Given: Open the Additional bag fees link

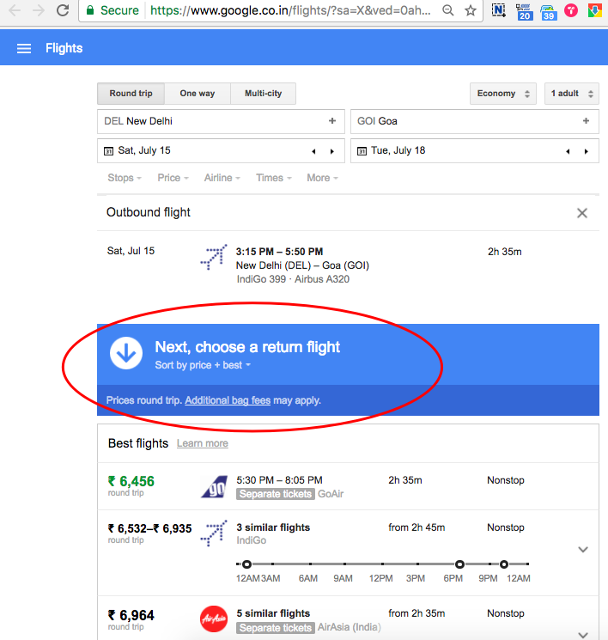Looking at the screenshot, I should tap(228, 400).
